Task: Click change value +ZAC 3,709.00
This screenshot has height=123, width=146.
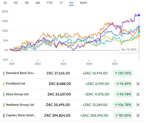Action: coord(97,84)
